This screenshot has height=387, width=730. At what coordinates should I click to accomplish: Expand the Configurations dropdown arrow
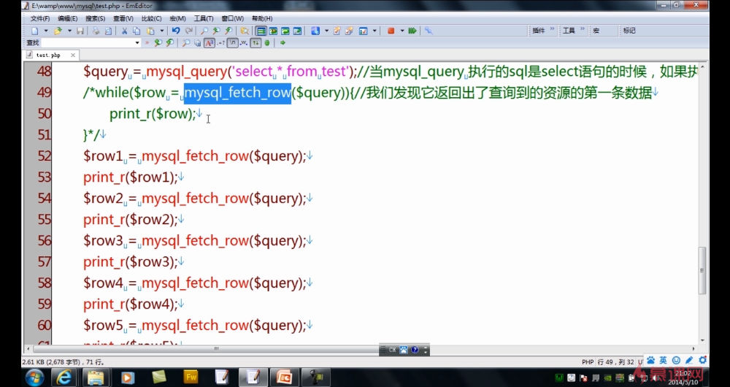(326, 31)
